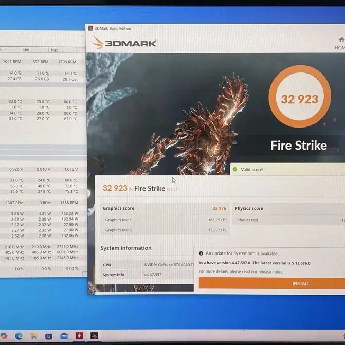Switch to HWiNFO red lightning taskbar icon
Screen dimensions: 345x345
(79, 336)
